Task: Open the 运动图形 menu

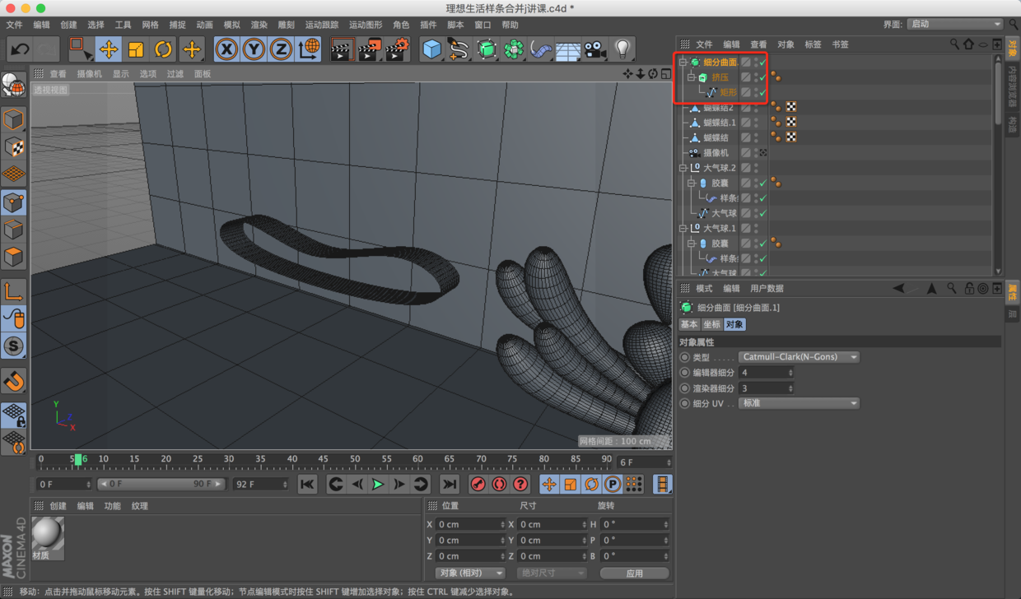Action: 366,25
